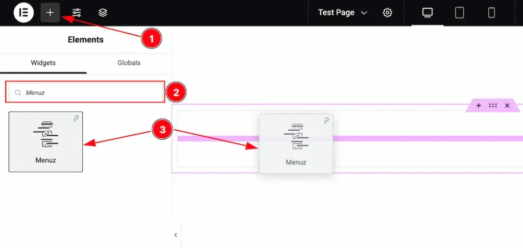The height and width of the screenshot is (248, 523).
Task: Open page settings gear icon
Action: [388, 13]
